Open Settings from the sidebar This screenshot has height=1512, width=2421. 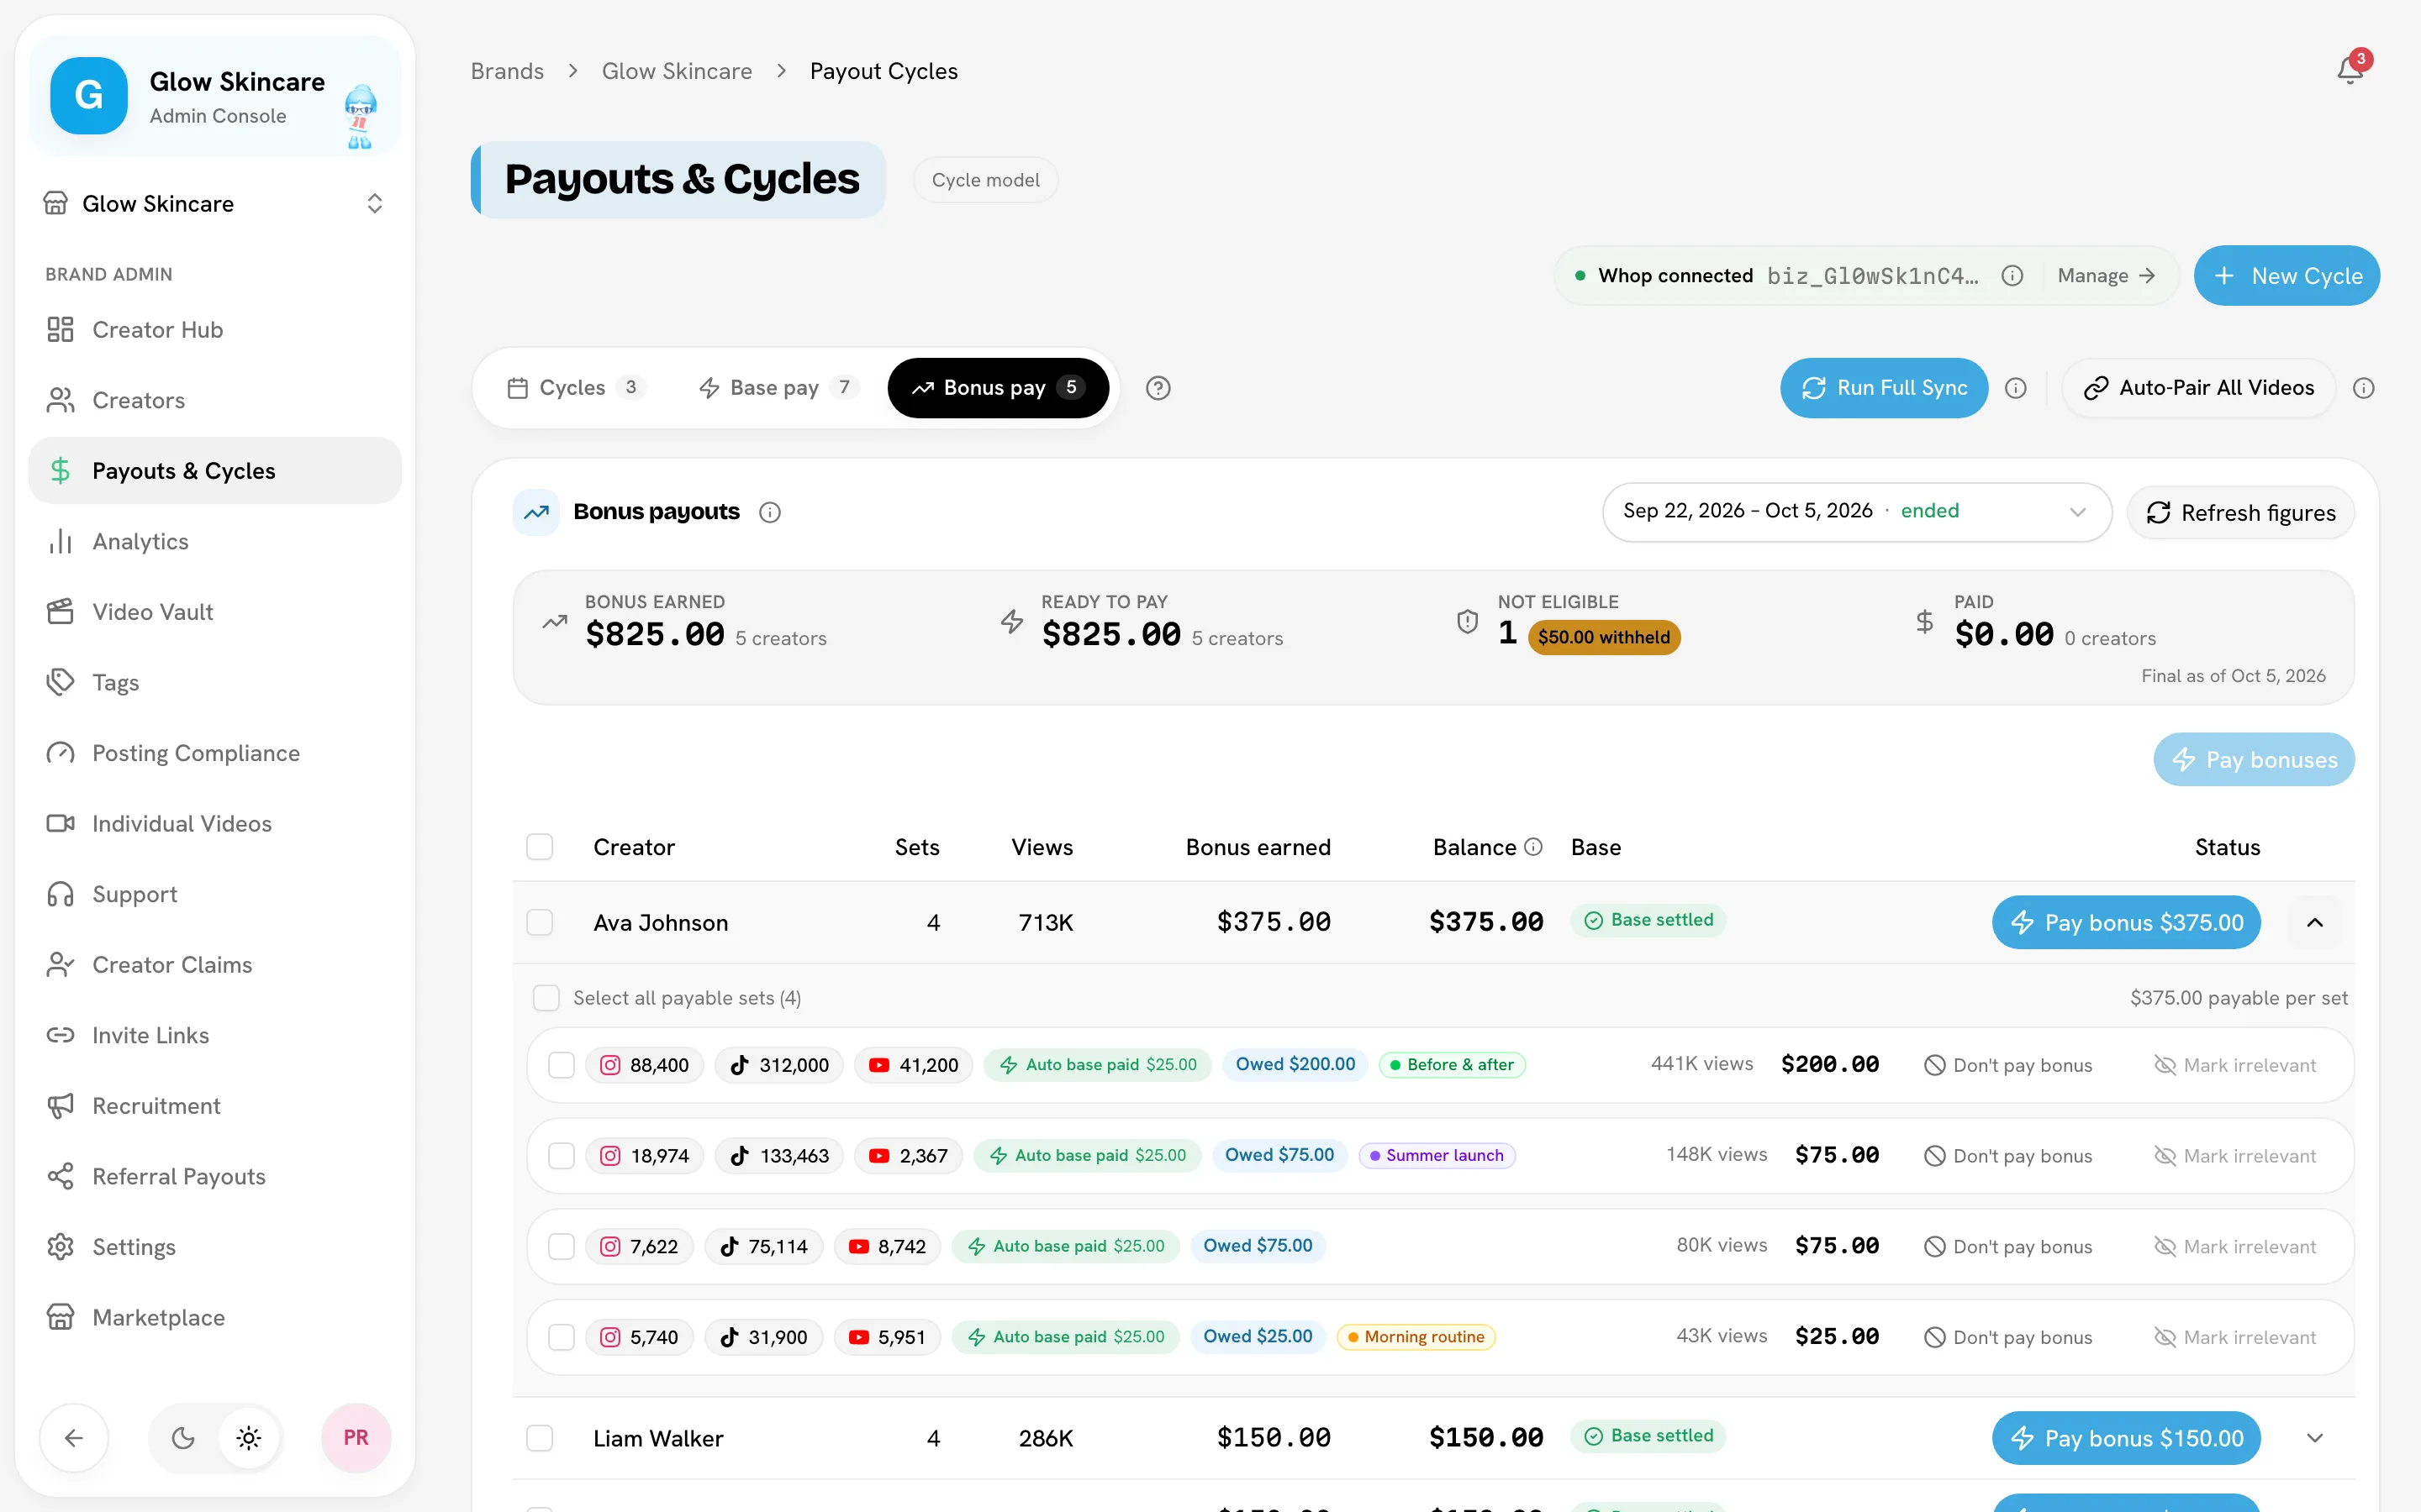pos(215,1247)
